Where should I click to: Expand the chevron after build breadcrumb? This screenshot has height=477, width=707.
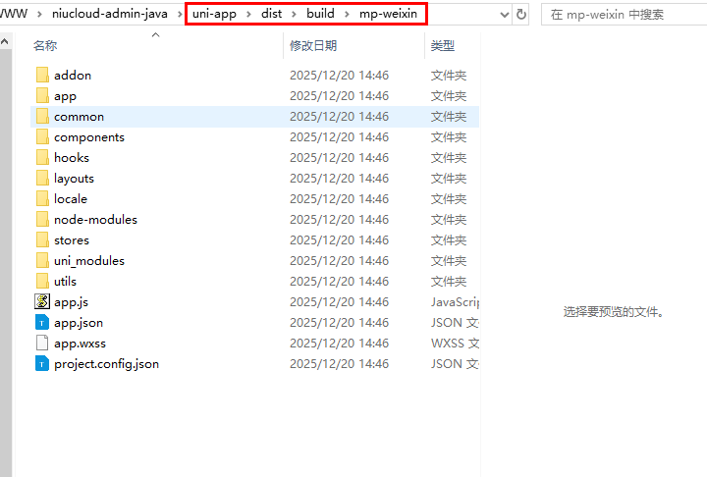pos(347,15)
